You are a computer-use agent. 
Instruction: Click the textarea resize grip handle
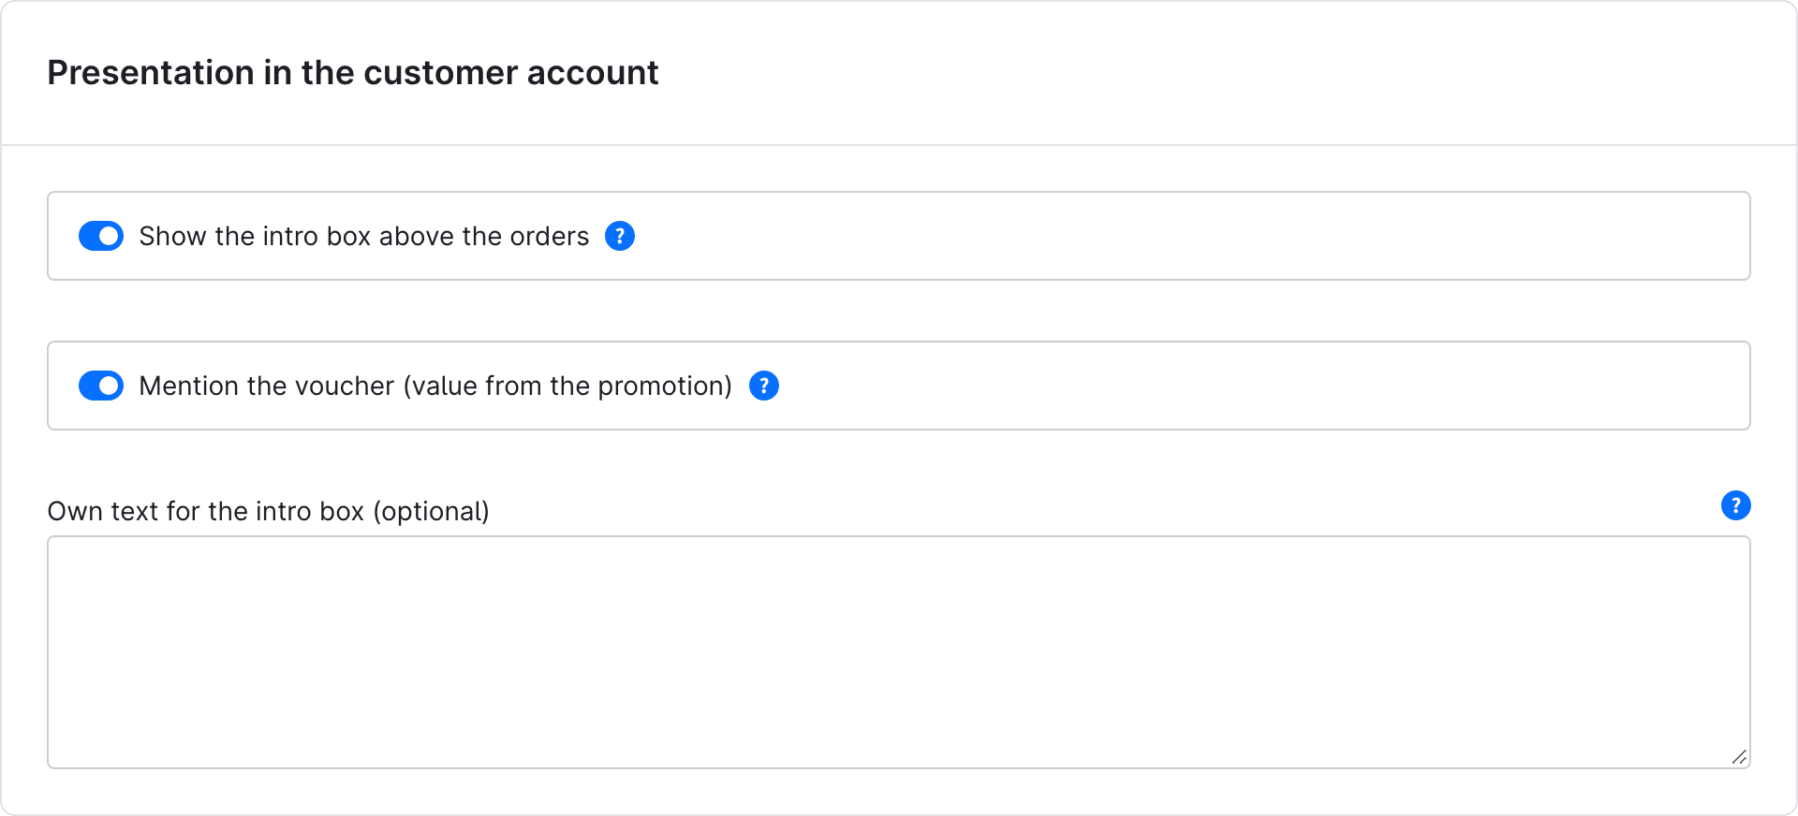click(x=1739, y=757)
